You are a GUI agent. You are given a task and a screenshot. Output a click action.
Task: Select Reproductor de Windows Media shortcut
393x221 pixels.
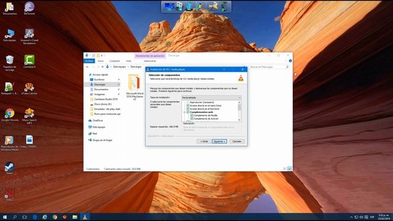click(10, 143)
